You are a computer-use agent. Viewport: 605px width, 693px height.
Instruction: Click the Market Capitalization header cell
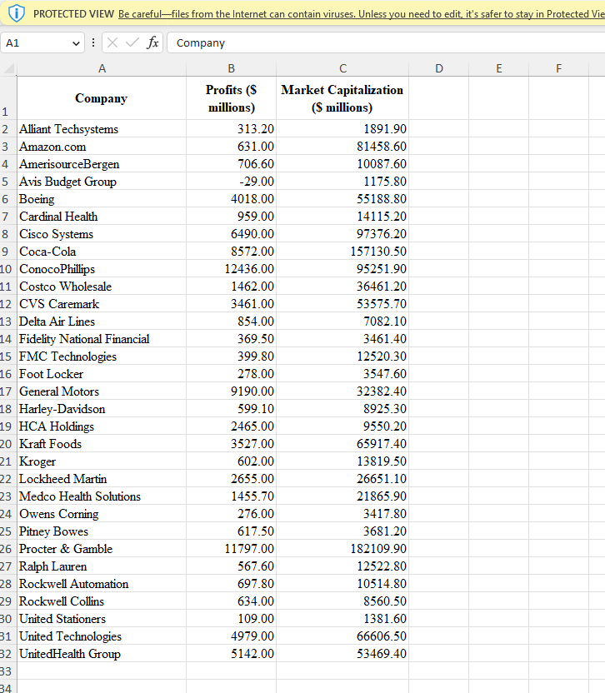tap(342, 98)
